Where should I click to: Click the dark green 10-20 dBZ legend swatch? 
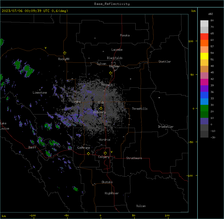click(204, 115)
